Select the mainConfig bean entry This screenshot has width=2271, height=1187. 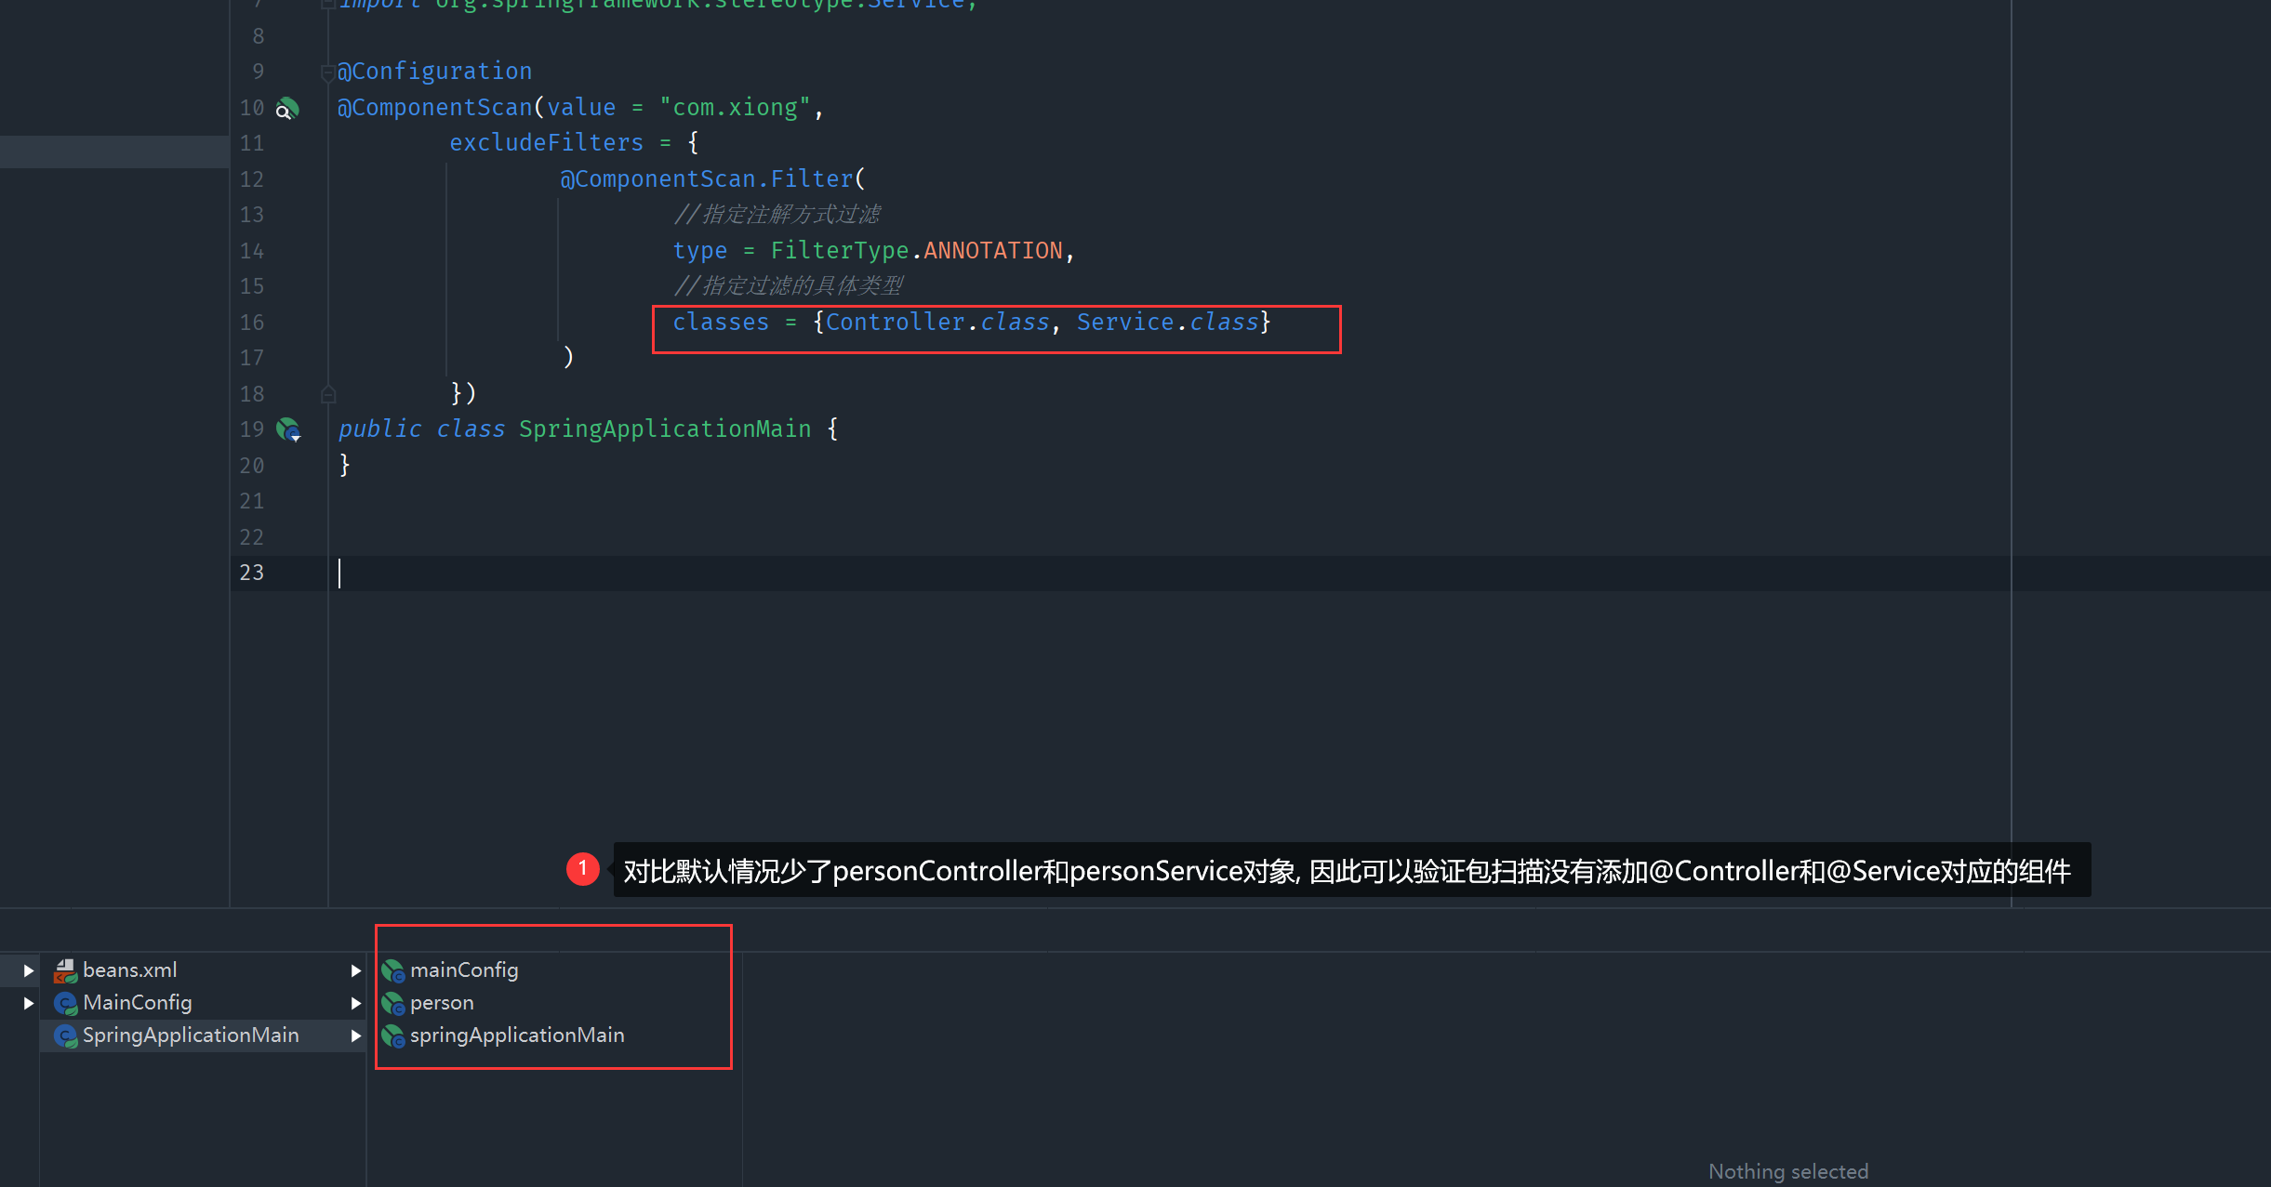[464, 970]
